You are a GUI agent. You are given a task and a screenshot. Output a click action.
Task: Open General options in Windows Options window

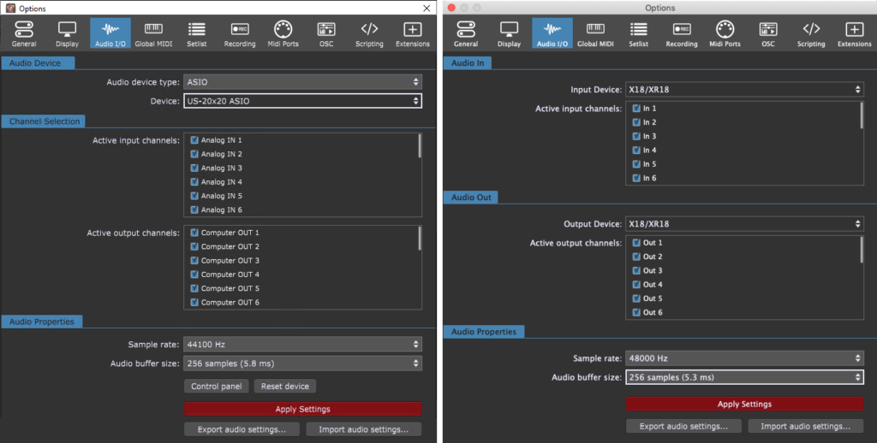24,33
